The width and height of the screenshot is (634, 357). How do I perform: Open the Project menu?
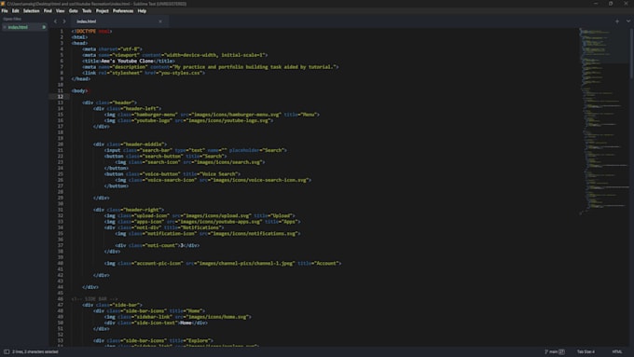pos(103,11)
